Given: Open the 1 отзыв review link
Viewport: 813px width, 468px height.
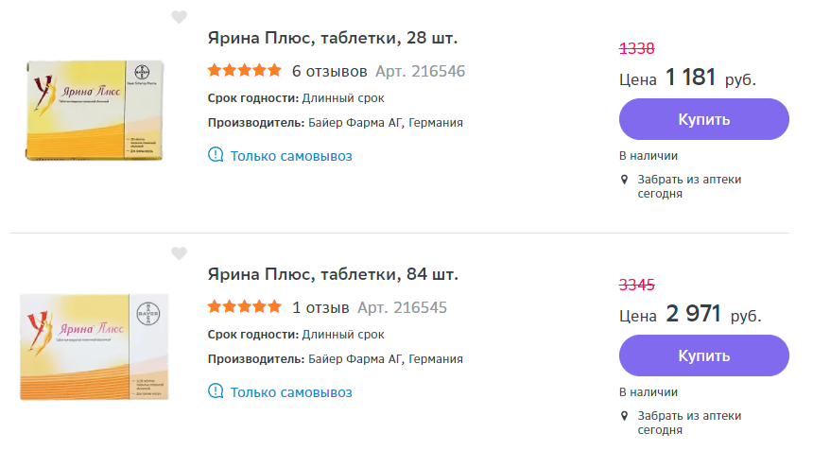Looking at the screenshot, I should pos(320,307).
